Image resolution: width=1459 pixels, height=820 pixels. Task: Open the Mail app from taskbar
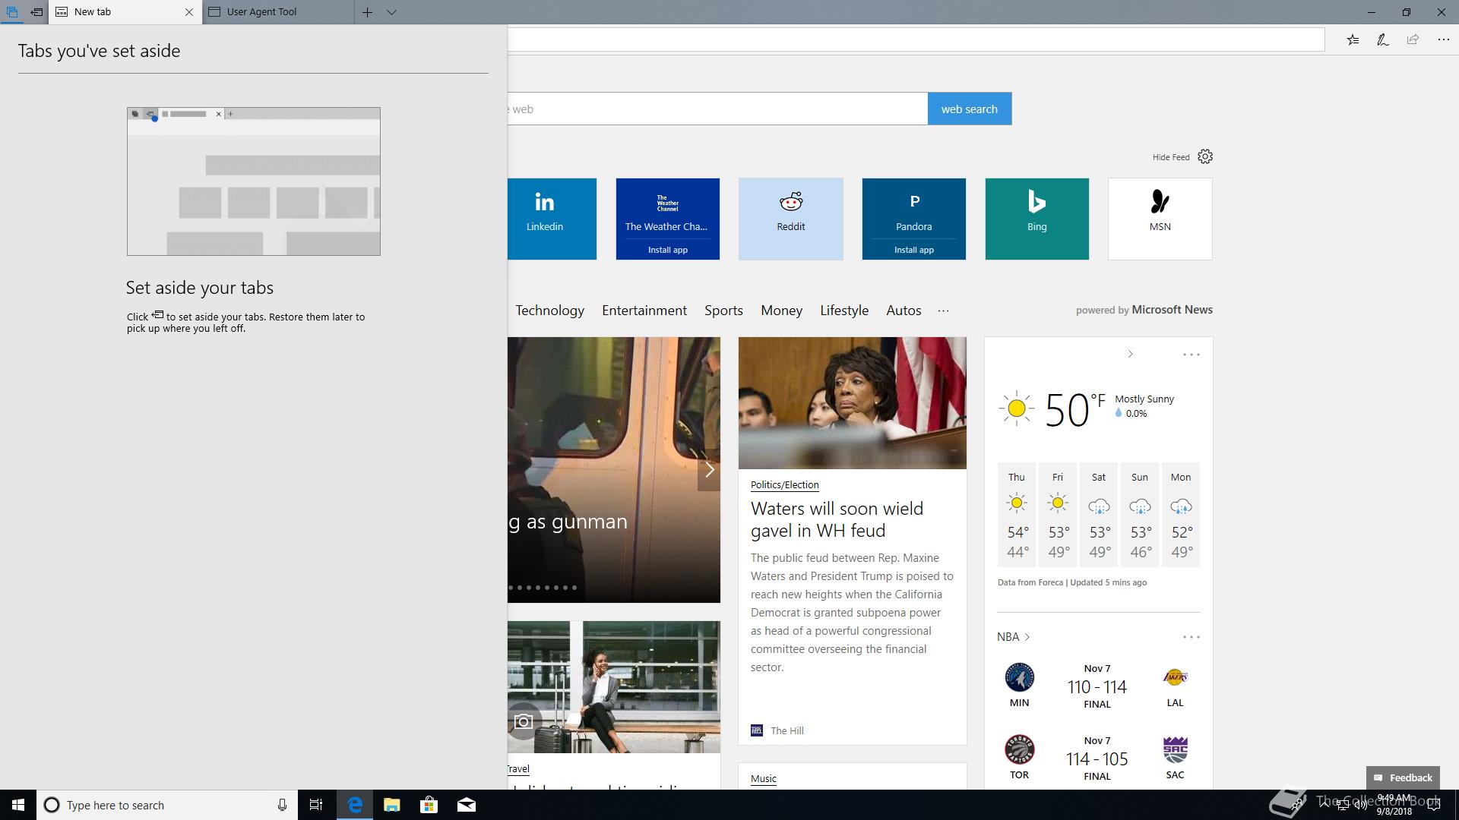(467, 805)
